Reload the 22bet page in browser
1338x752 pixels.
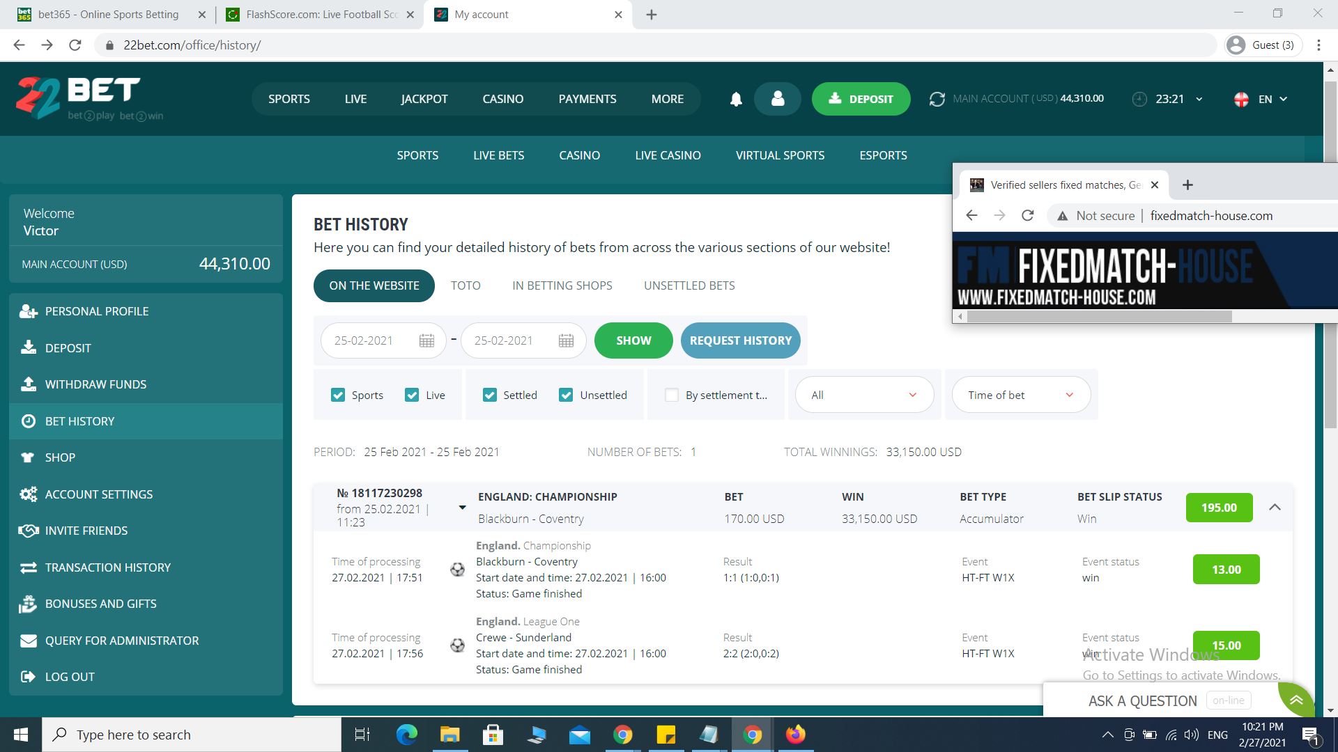(x=75, y=45)
